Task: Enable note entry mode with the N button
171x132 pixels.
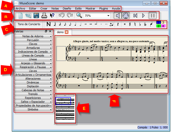Action: 49,24
